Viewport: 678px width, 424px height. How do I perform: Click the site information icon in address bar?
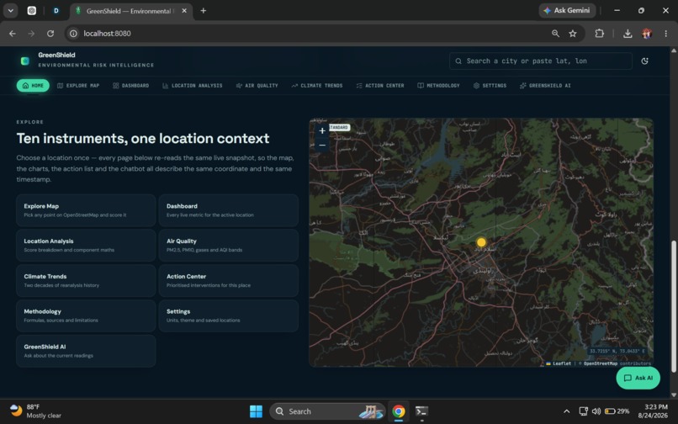73,34
